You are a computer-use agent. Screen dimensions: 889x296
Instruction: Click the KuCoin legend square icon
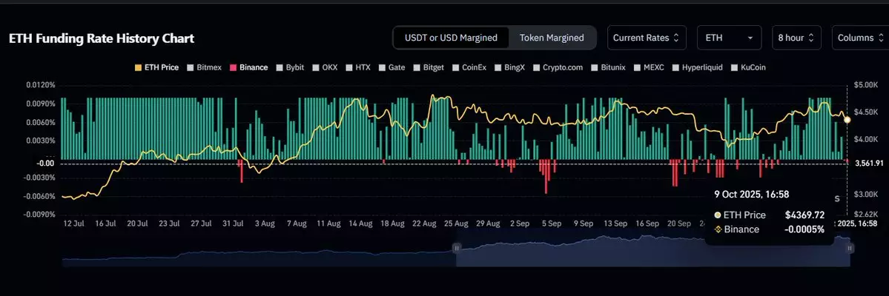point(734,67)
